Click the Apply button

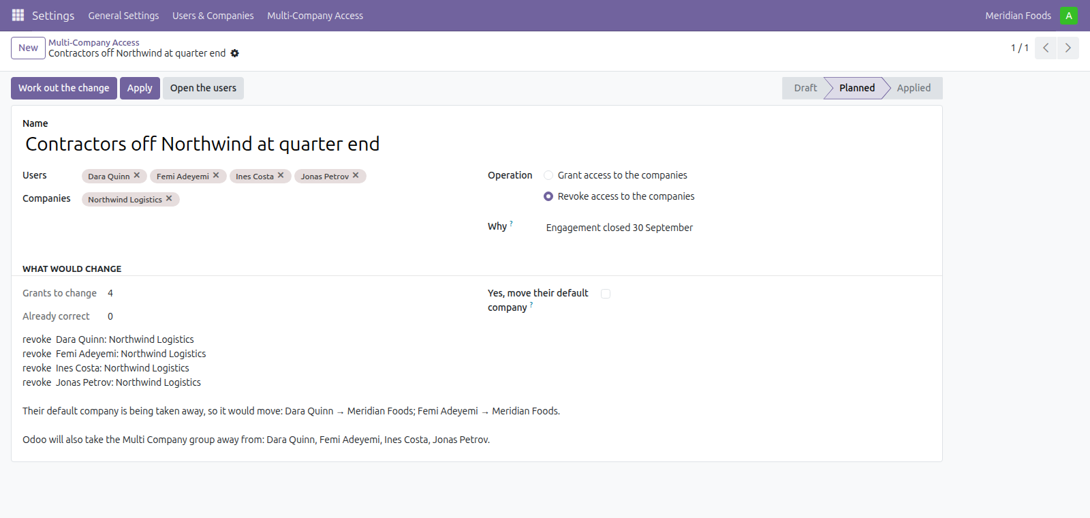140,88
